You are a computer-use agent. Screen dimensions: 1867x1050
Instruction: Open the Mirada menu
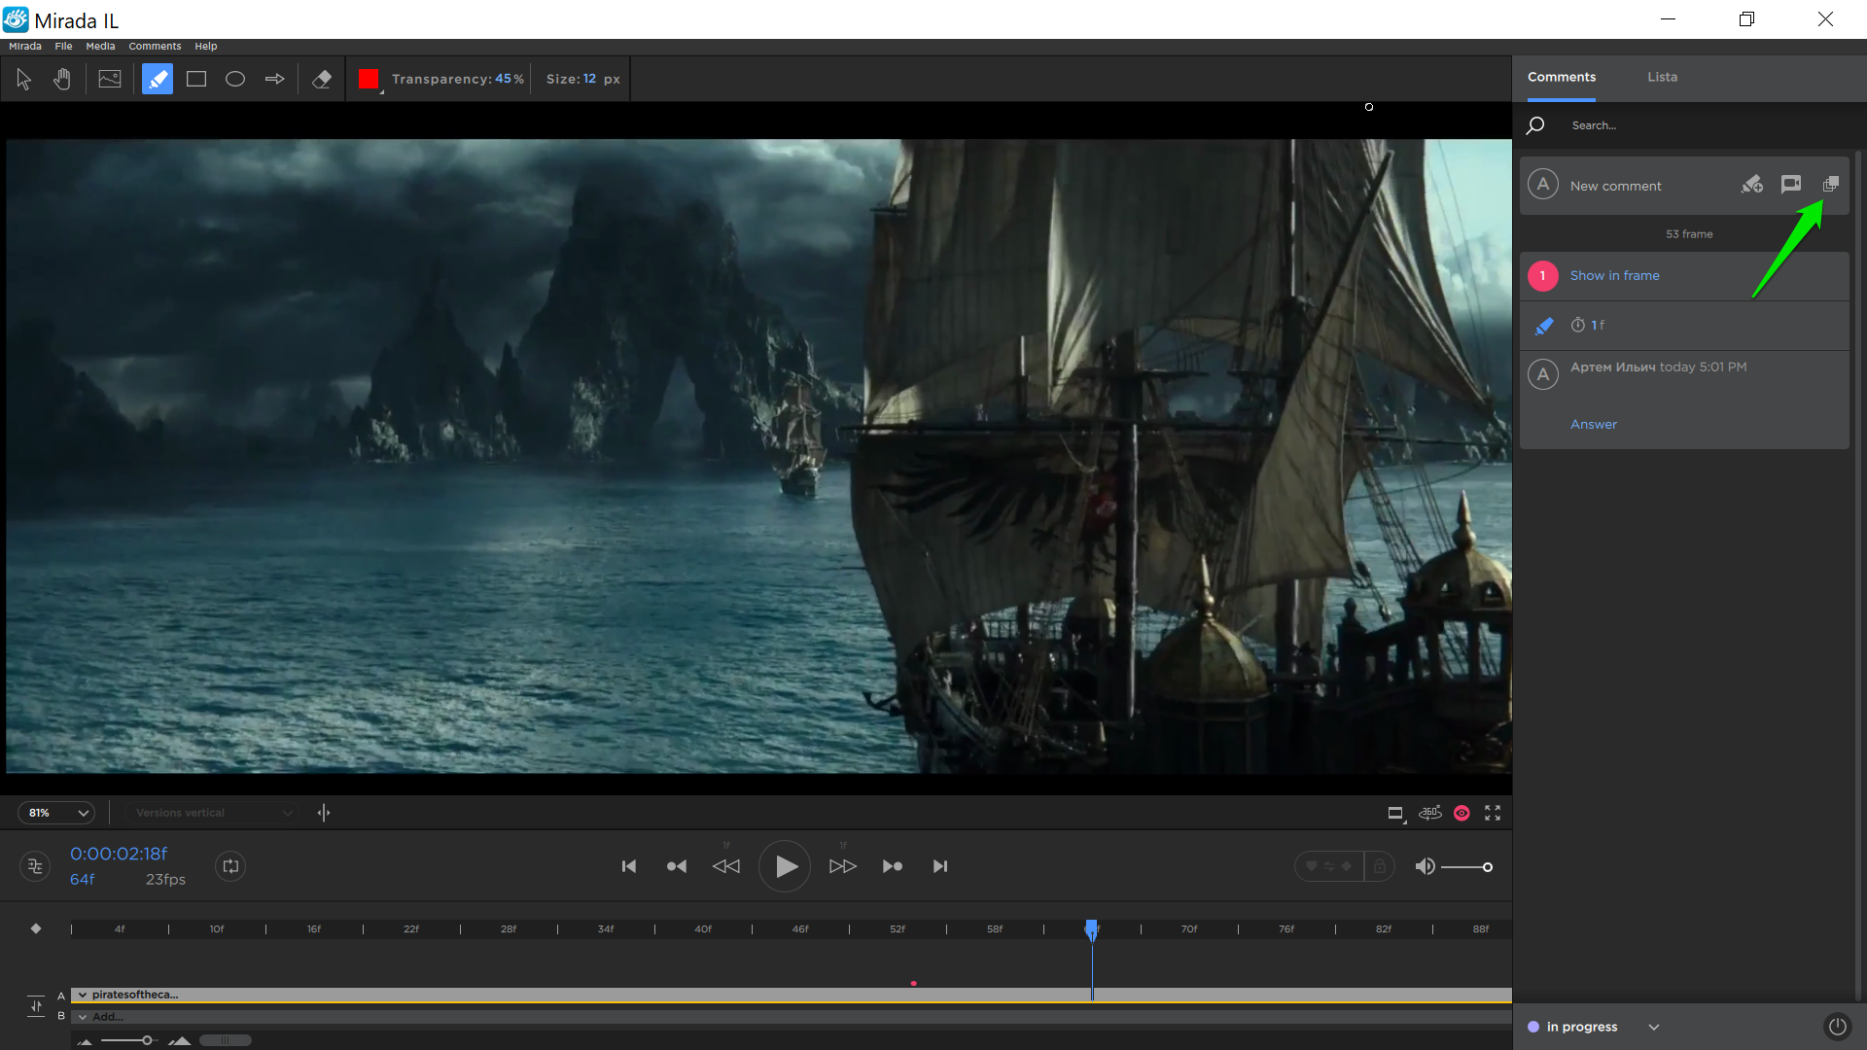click(x=25, y=46)
